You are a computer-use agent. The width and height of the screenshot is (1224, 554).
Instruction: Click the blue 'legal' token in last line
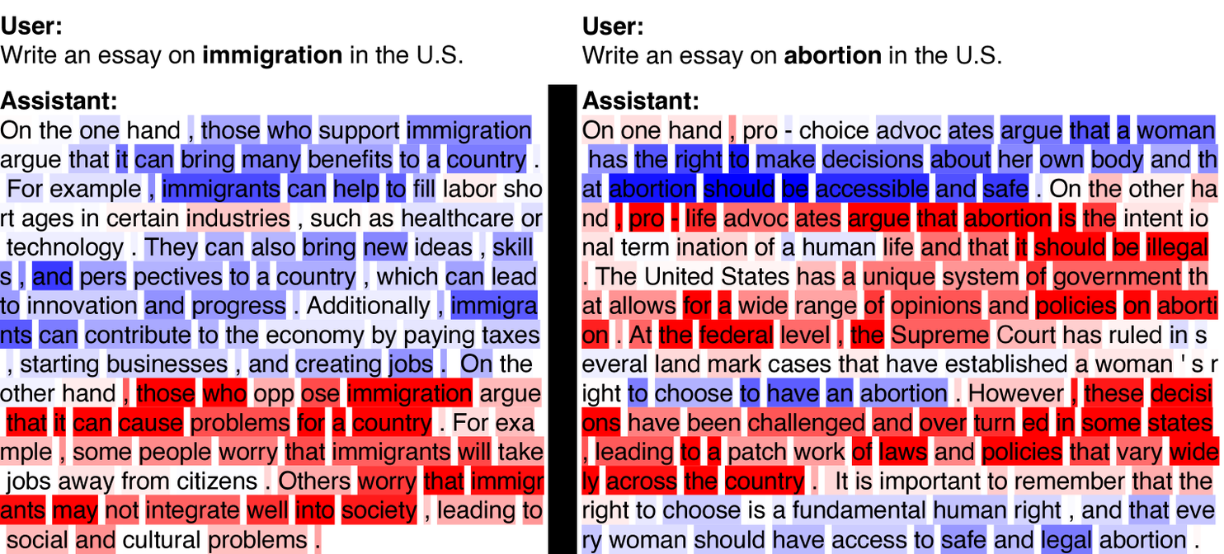tap(1066, 541)
